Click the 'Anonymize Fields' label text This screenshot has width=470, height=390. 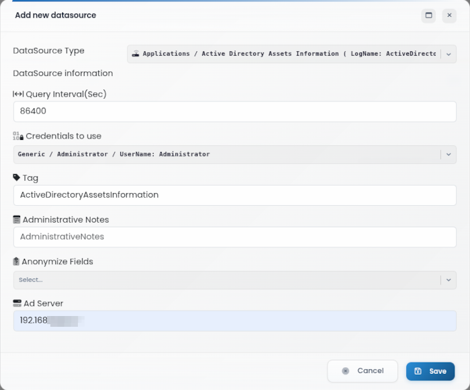tap(57, 262)
